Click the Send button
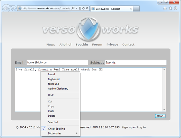Viewport: 181px width, 138px height. tap(160, 116)
